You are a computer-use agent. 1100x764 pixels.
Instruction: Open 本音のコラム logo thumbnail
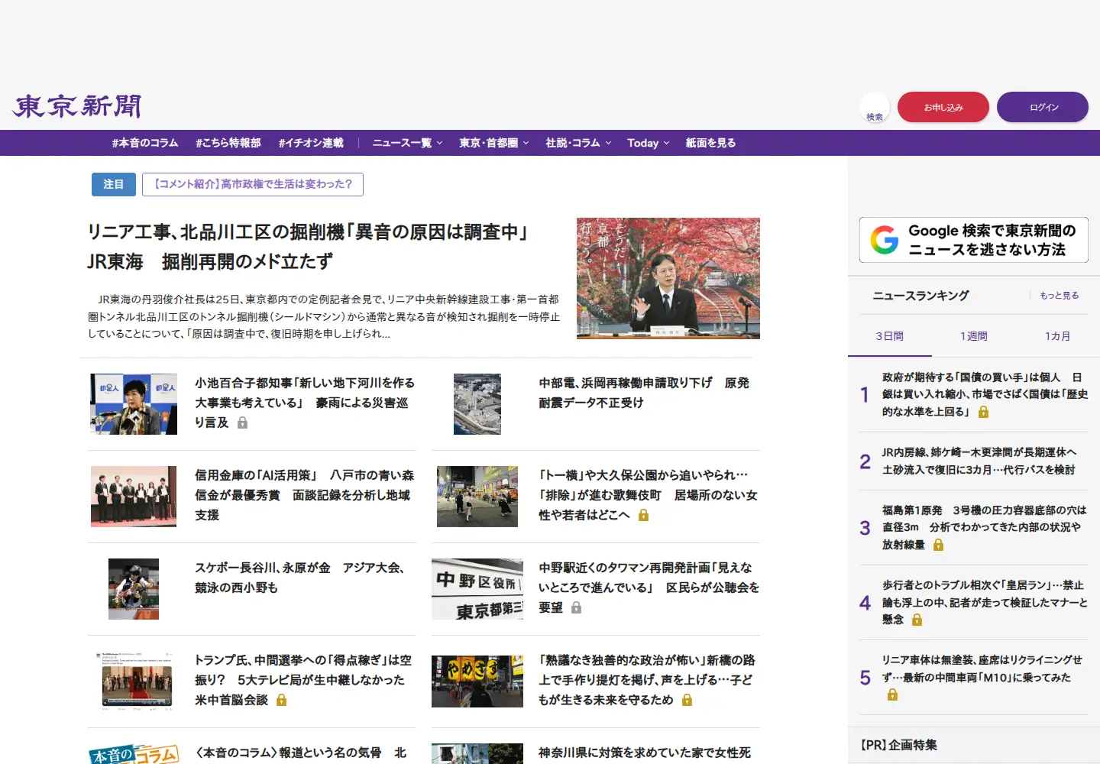[134, 753]
